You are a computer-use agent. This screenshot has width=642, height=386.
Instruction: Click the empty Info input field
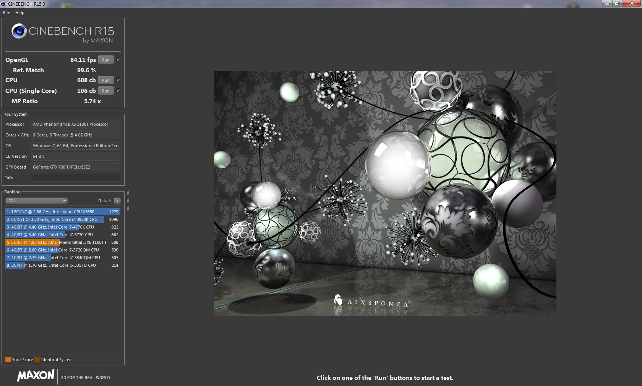(75, 178)
